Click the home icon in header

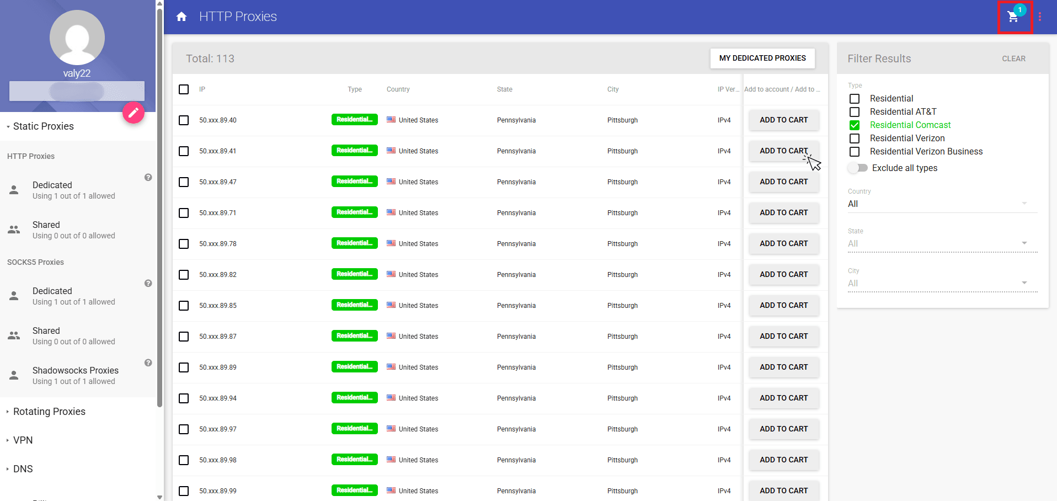181,17
